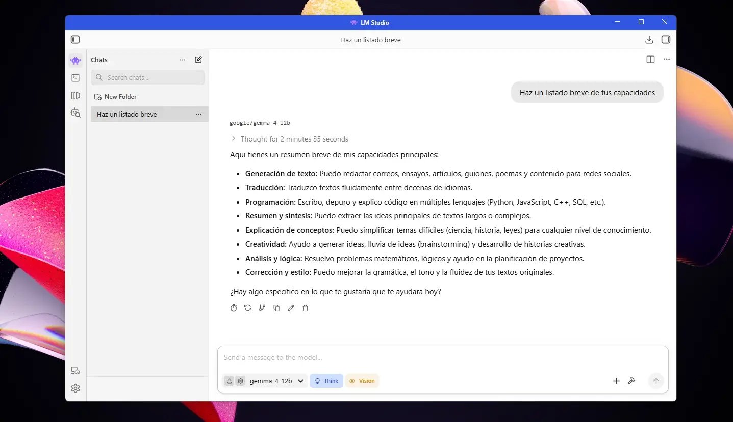This screenshot has width=733, height=422.
Task: Eject the loaded model
Action: [229, 381]
